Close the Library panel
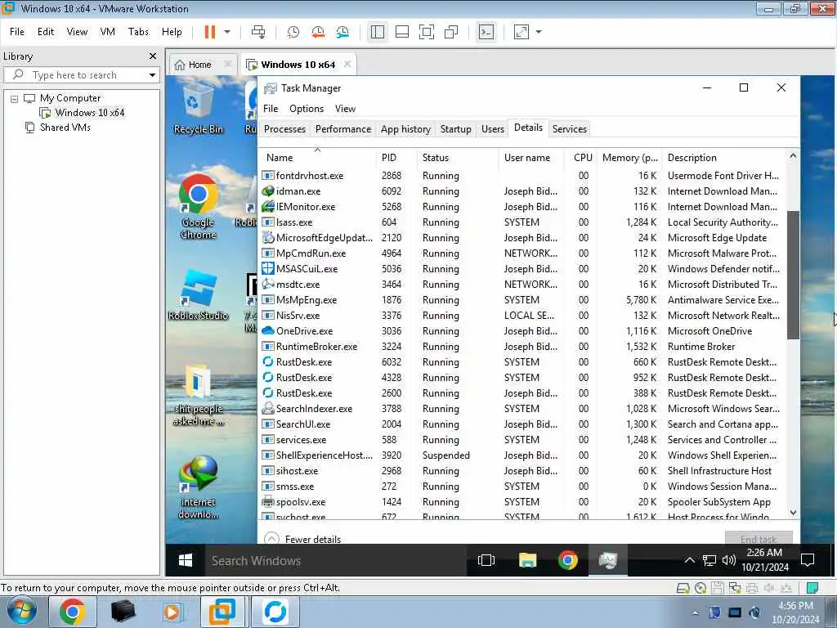This screenshot has width=837, height=628. [x=153, y=56]
